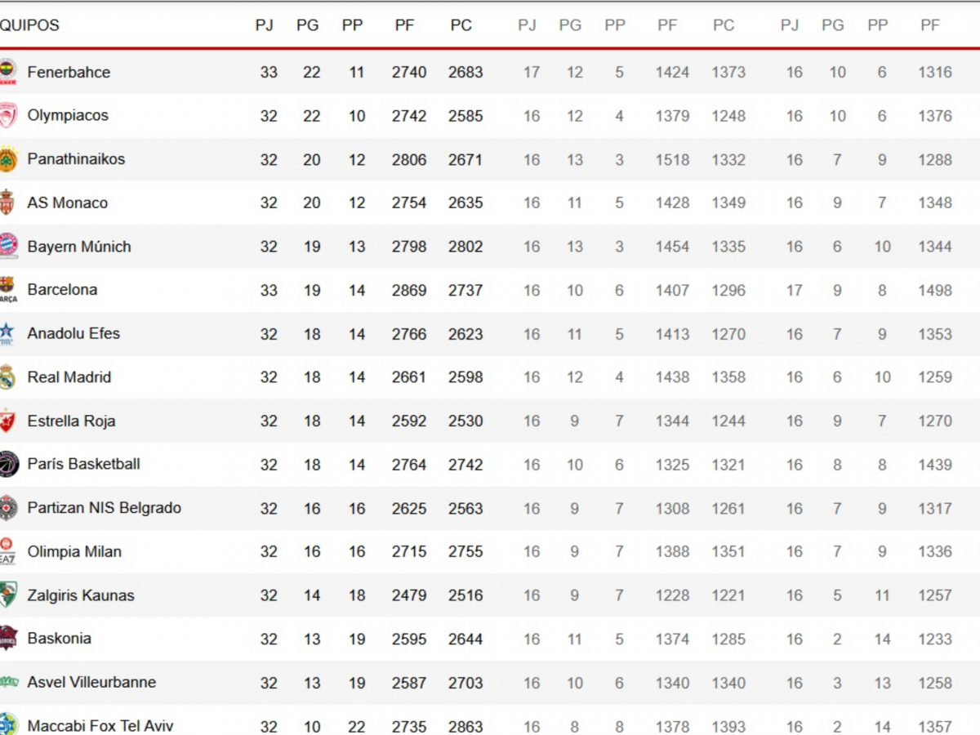The width and height of the screenshot is (980, 735).
Task: Click the París Basketball black logo
Action: click(x=8, y=464)
